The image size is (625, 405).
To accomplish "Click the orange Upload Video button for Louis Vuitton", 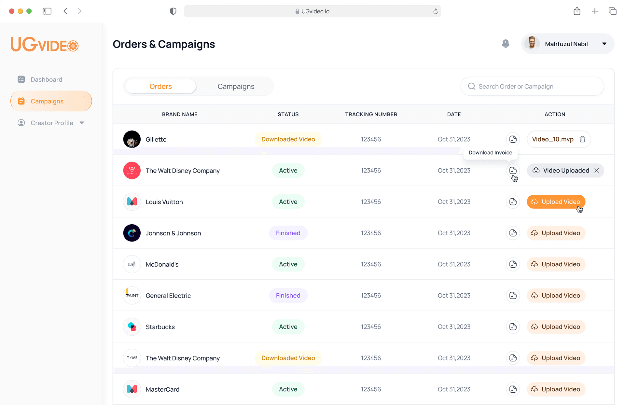I will pyautogui.click(x=556, y=202).
